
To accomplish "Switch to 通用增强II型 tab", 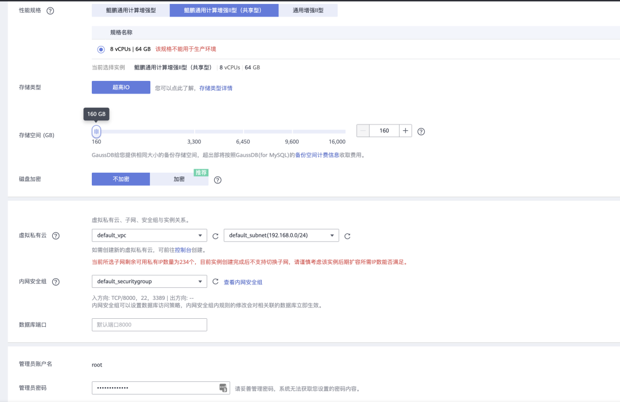I will pyautogui.click(x=308, y=10).
